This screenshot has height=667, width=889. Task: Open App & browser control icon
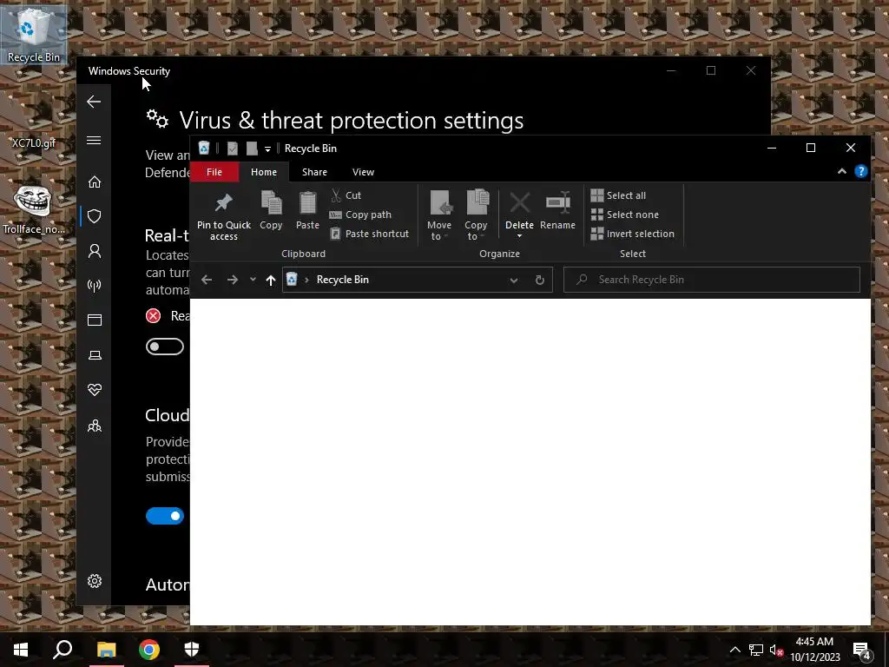(x=94, y=320)
